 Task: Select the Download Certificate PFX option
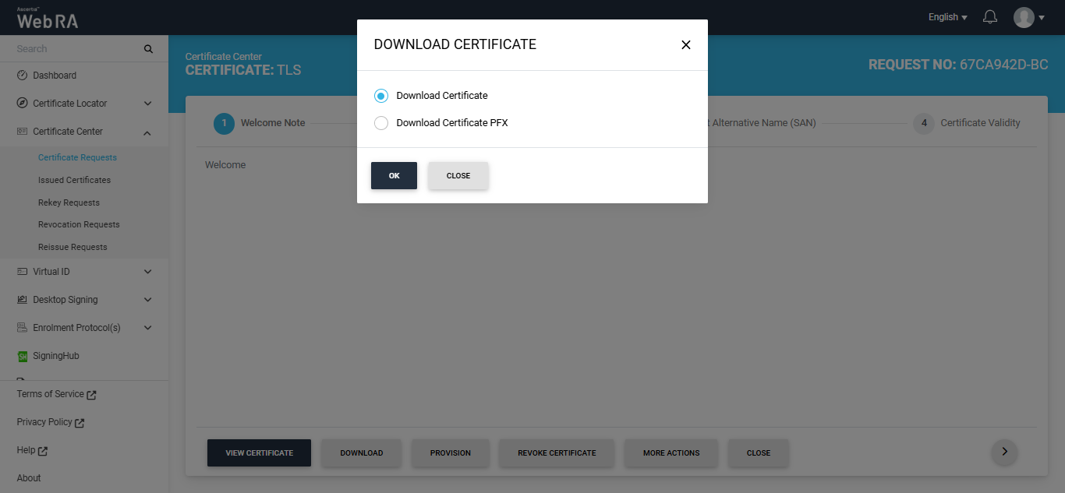click(x=381, y=123)
